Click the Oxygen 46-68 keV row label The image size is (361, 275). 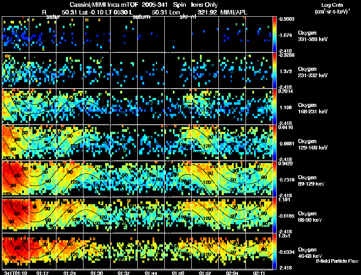coord(310,253)
